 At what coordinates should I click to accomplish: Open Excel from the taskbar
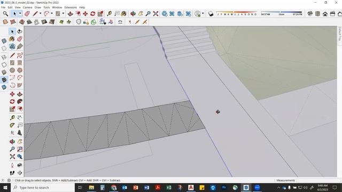(x=169, y=187)
